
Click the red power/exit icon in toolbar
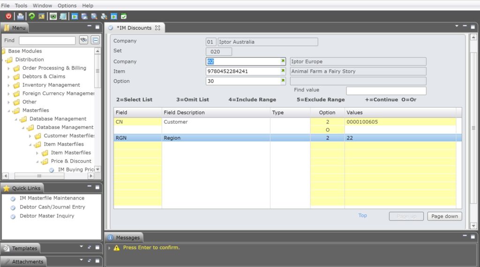[8, 16]
